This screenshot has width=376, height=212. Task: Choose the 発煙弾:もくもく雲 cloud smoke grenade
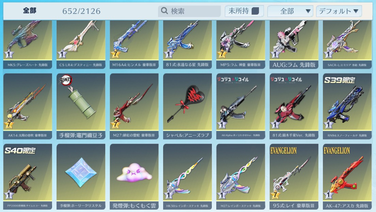134,177
